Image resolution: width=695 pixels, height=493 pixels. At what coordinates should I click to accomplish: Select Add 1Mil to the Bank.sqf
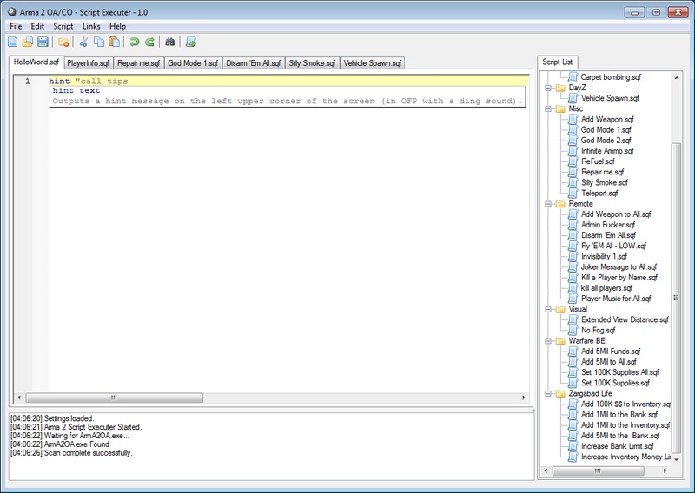click(x=619, y=415)
